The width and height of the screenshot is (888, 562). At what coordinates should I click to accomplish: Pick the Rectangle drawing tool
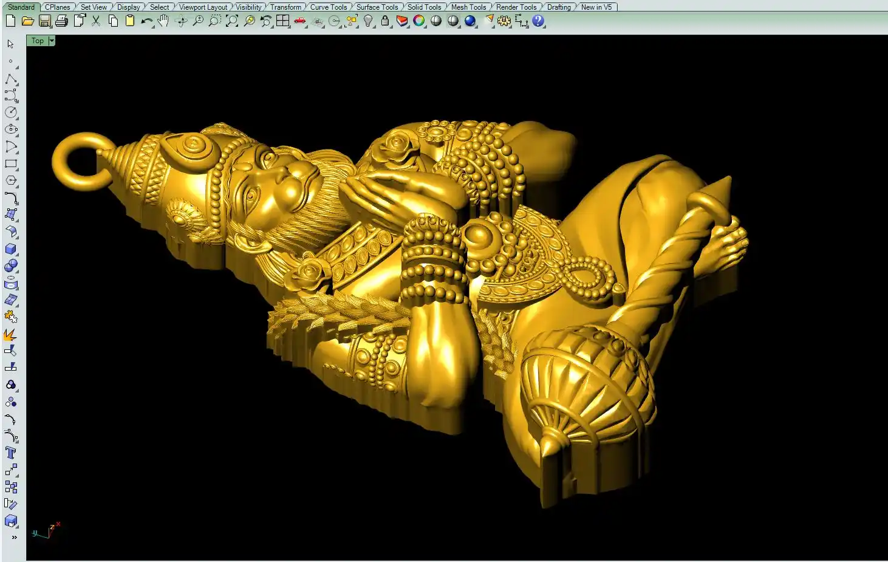click(x=11, y=163)
